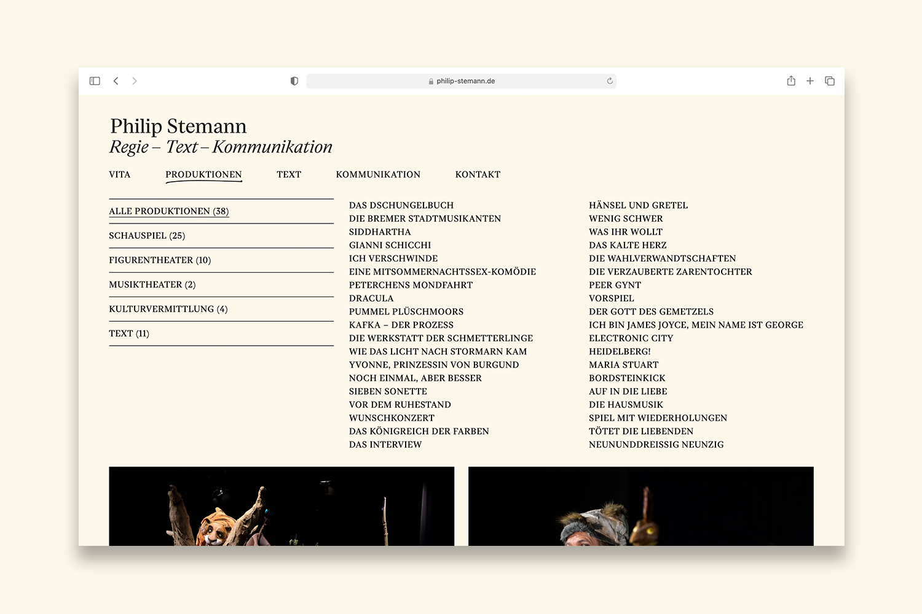Open the DRACULA production link
The image size is (922, 614).
(371, 298)
